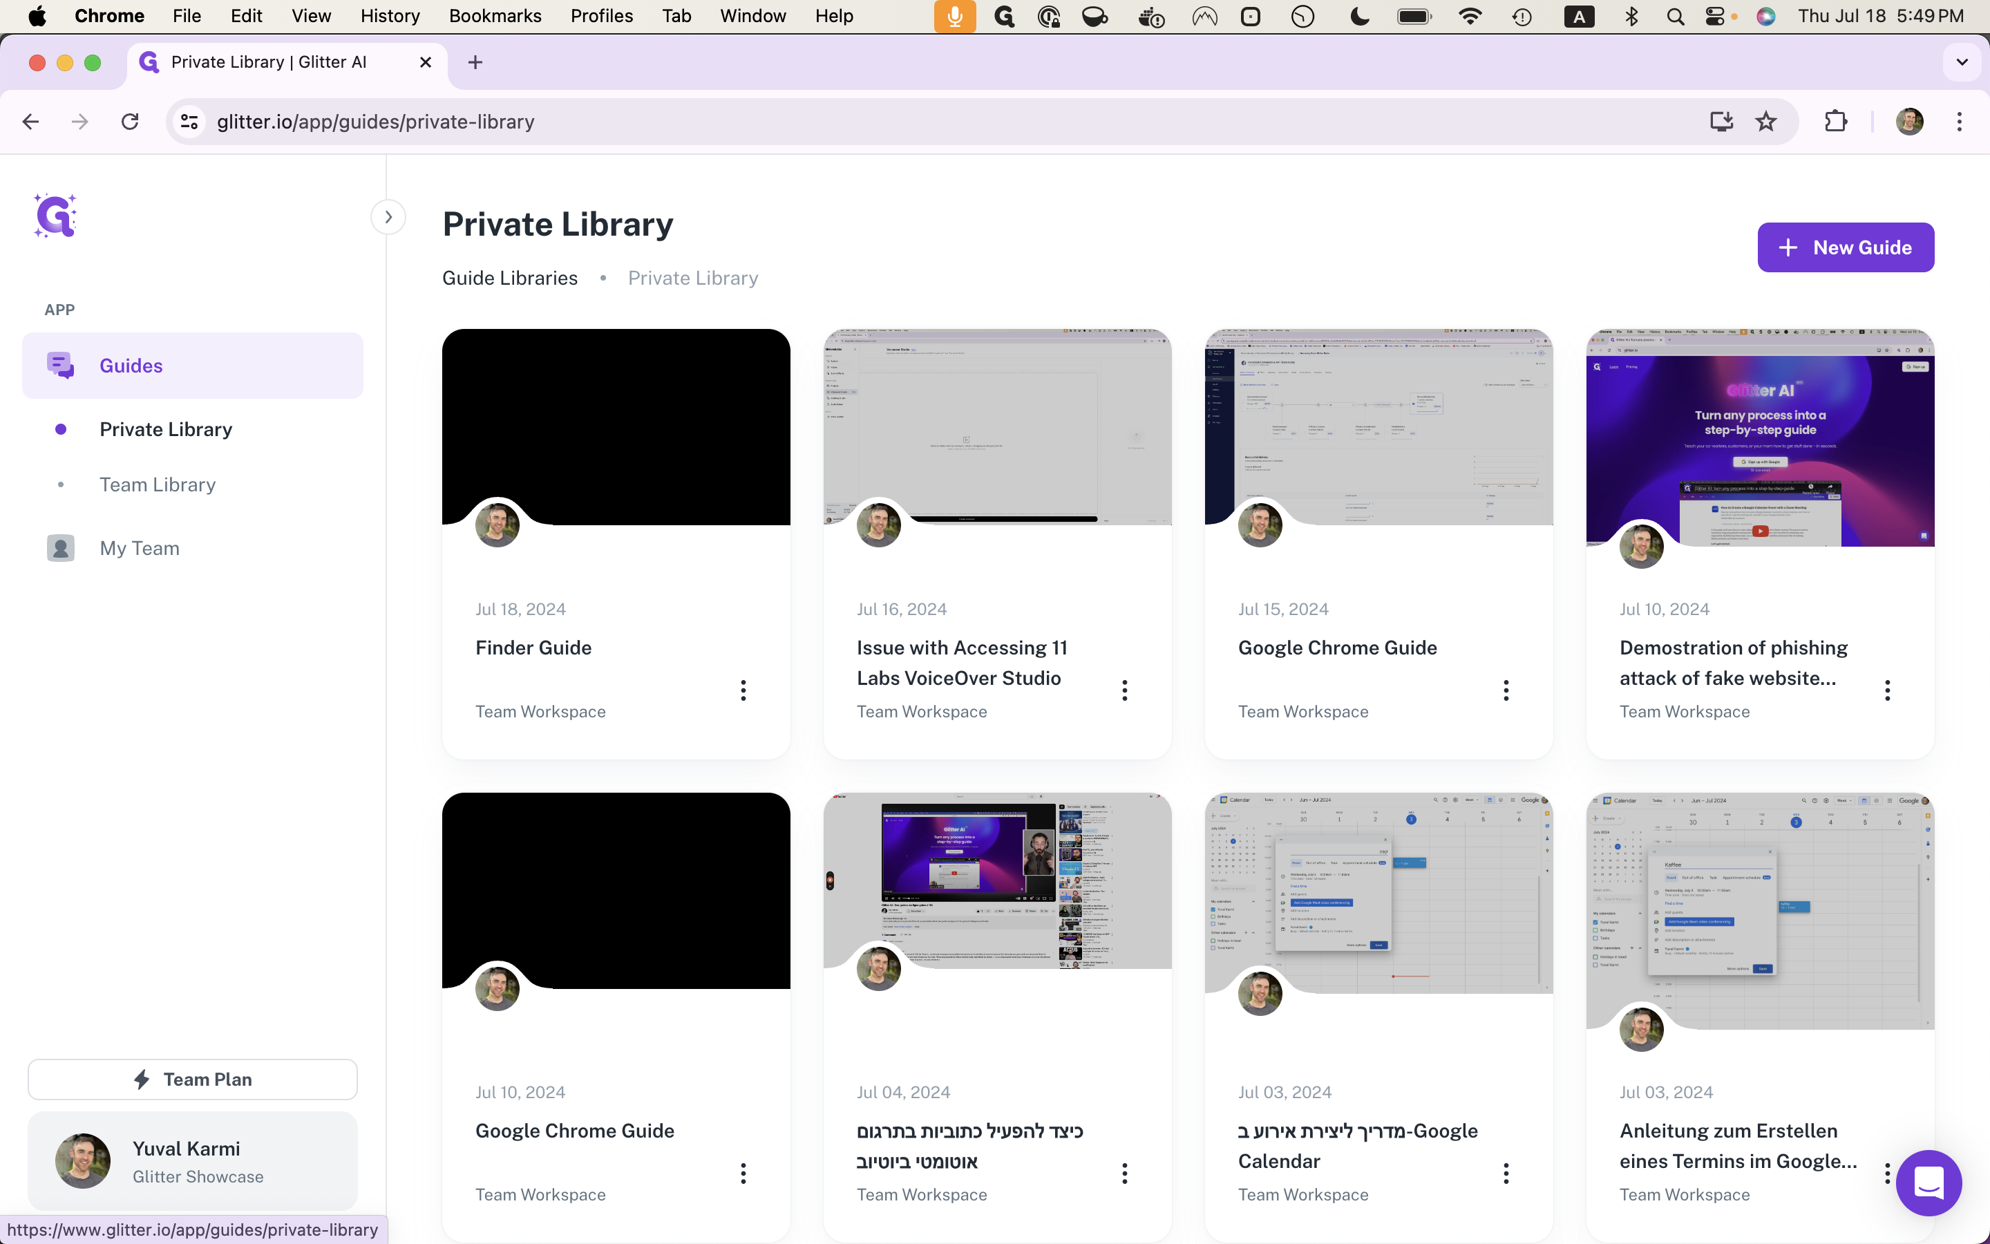Click the orange microphone menu bar icon

coord(955,16)
